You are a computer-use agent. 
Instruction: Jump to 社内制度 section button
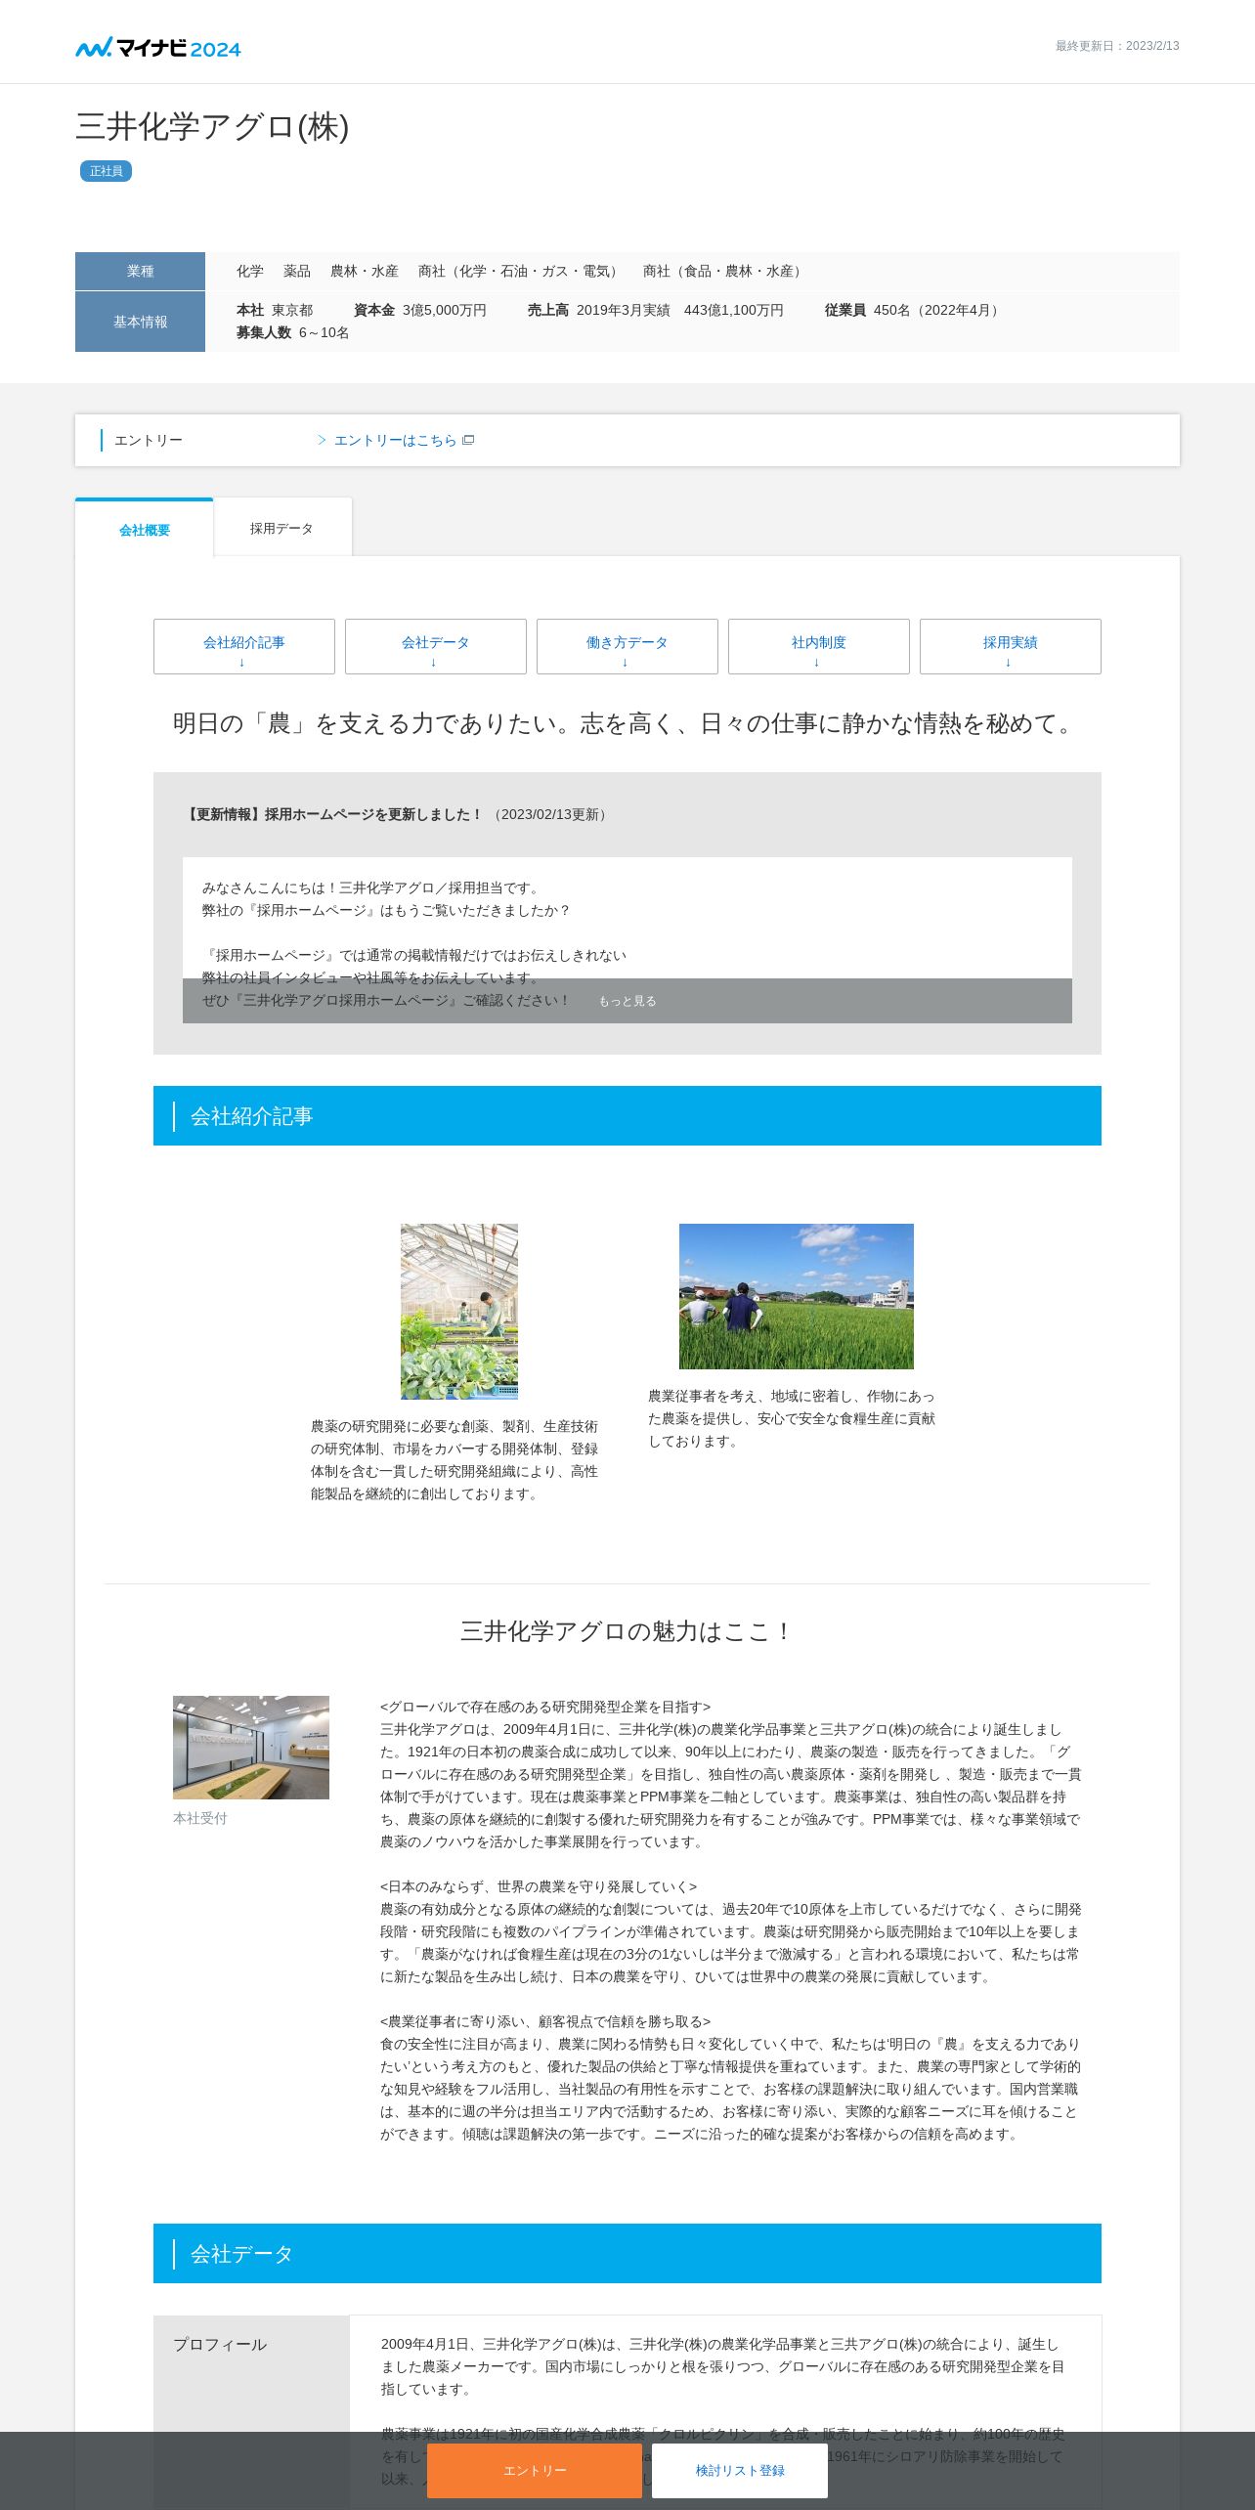(819, 646)
